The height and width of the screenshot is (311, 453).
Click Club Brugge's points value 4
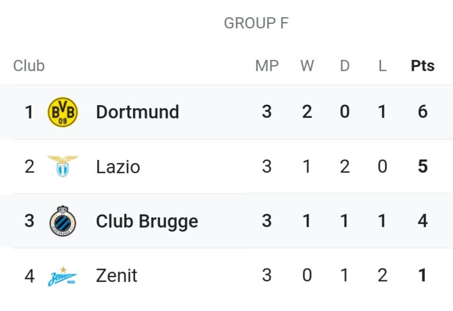click(422, 221)
